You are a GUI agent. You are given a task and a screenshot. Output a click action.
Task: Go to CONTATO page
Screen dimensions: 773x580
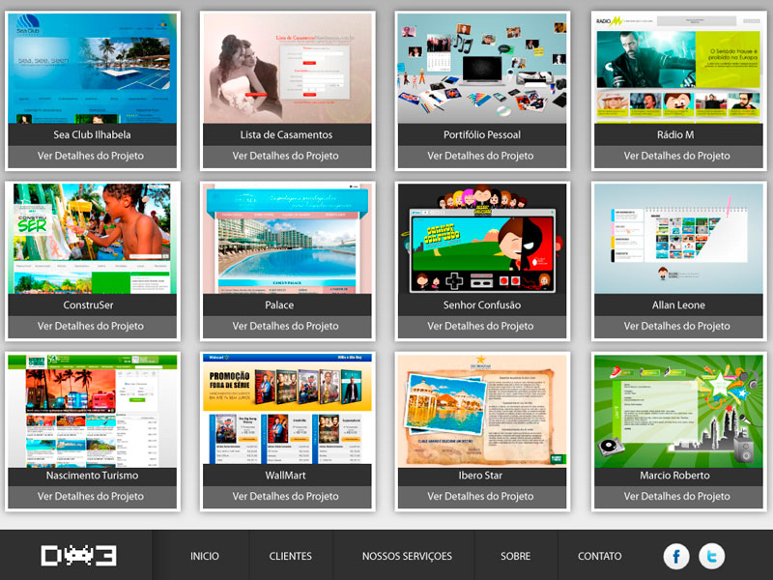599,556
